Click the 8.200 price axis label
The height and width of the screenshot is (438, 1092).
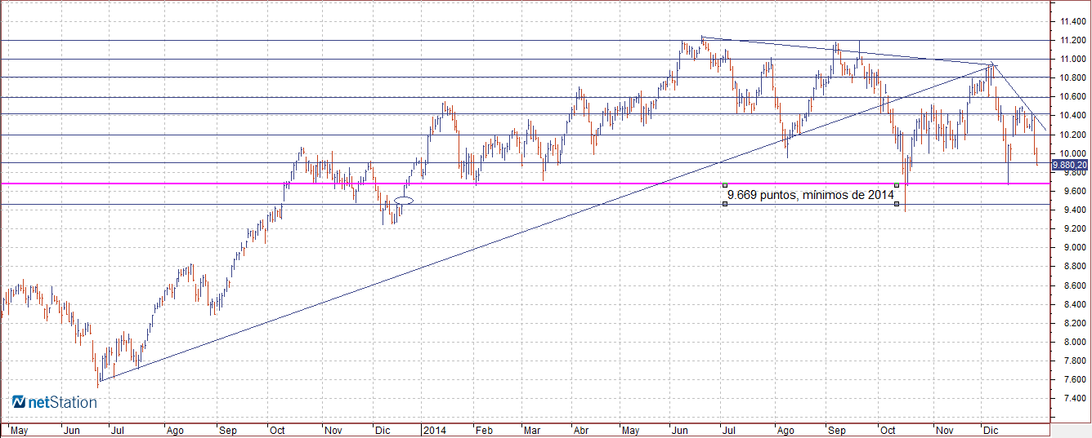point(1076,323)
